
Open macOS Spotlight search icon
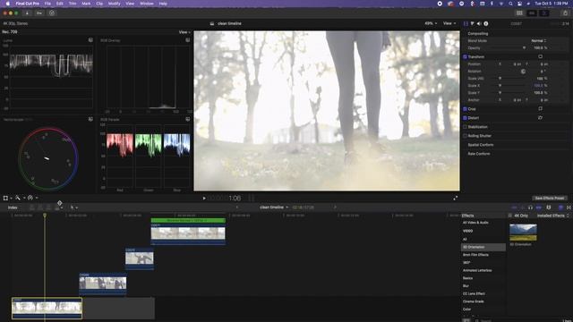click(510, 4)
